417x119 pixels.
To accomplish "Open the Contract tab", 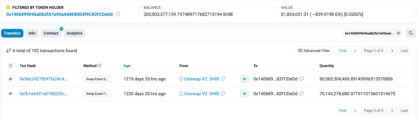I will click(51, 33).
